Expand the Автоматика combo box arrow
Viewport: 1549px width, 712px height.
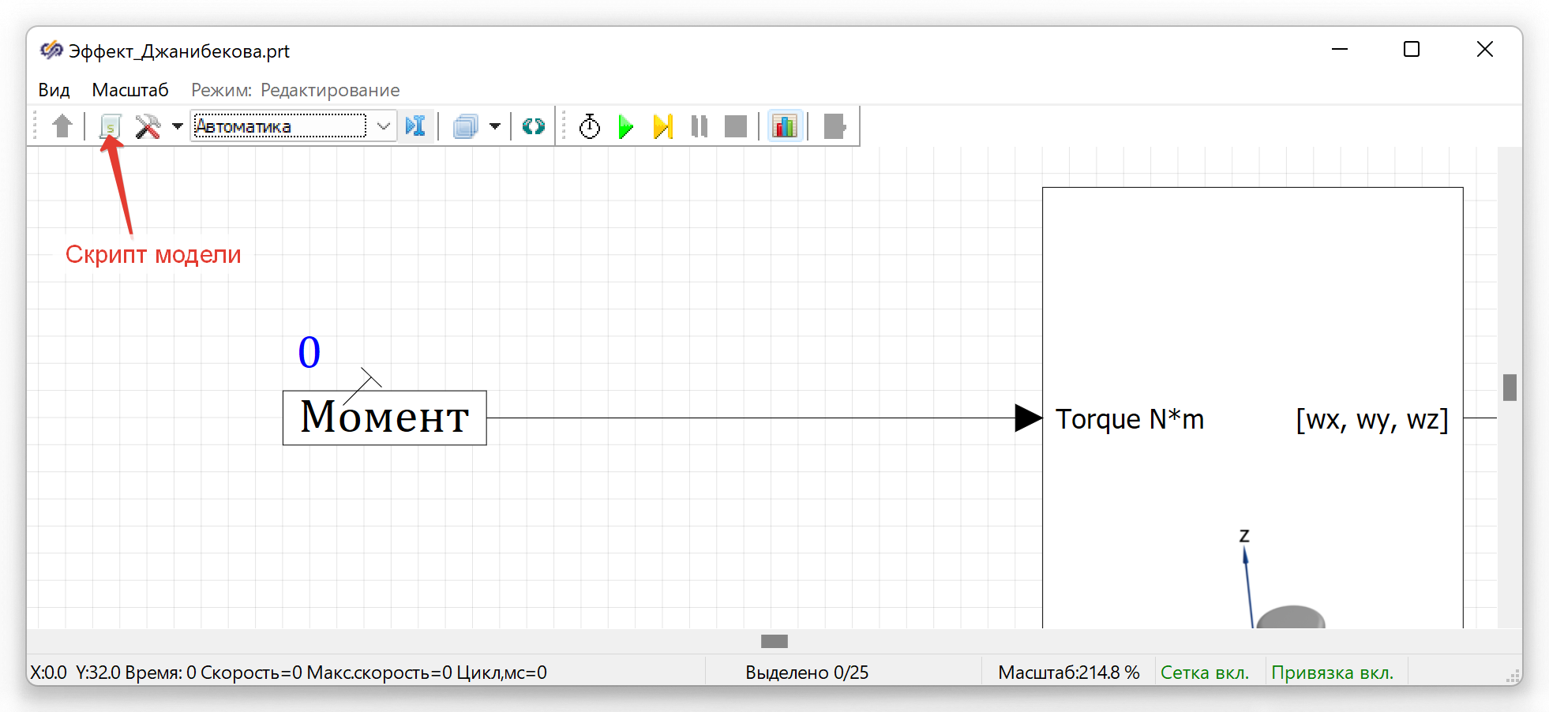(x=384, y=126)
